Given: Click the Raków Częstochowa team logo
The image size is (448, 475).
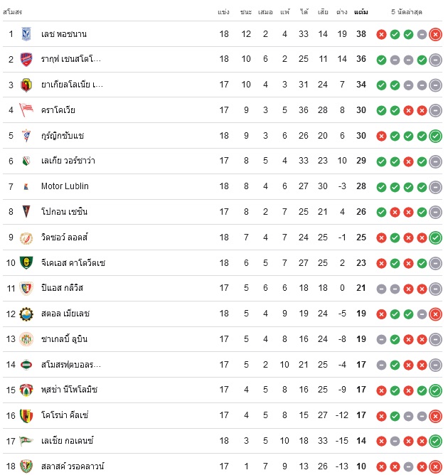Looking at the screenshot, I should click(x=26, y=60).
